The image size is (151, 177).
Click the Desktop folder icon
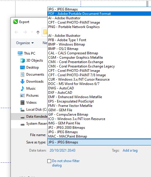click(22, 67)
